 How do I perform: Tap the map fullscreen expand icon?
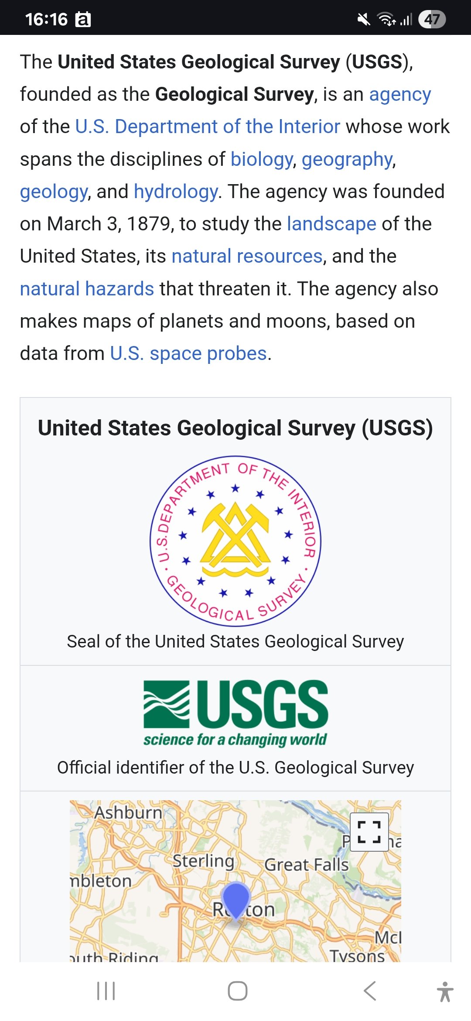point(369,832)
